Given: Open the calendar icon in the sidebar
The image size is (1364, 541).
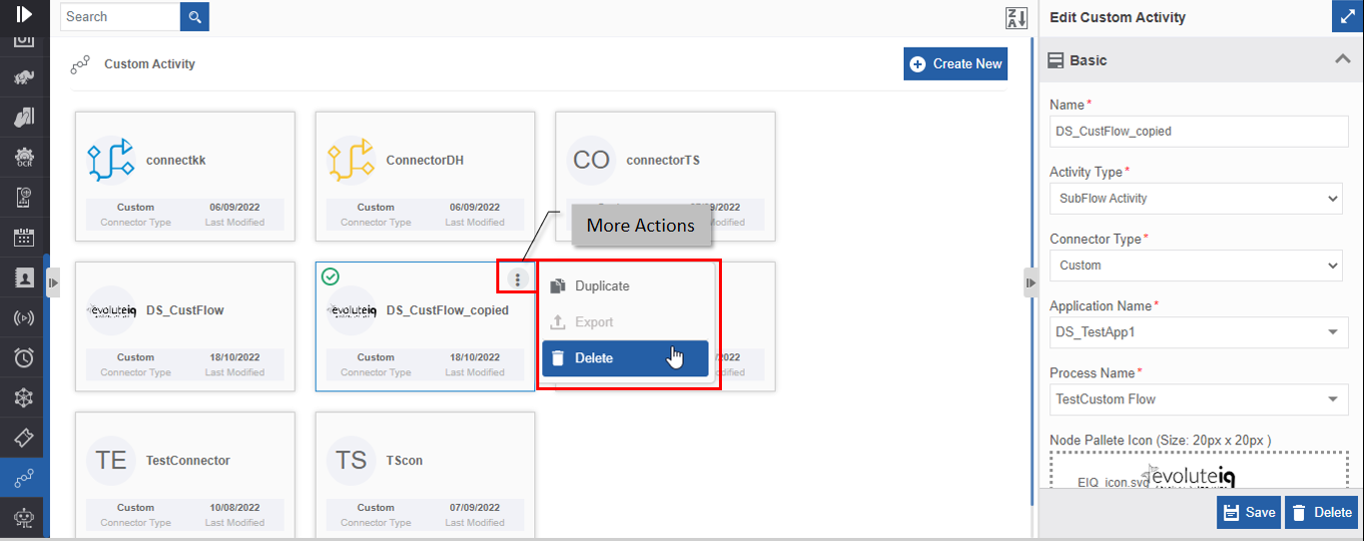Looking at the screenshot, I should 24,237.
